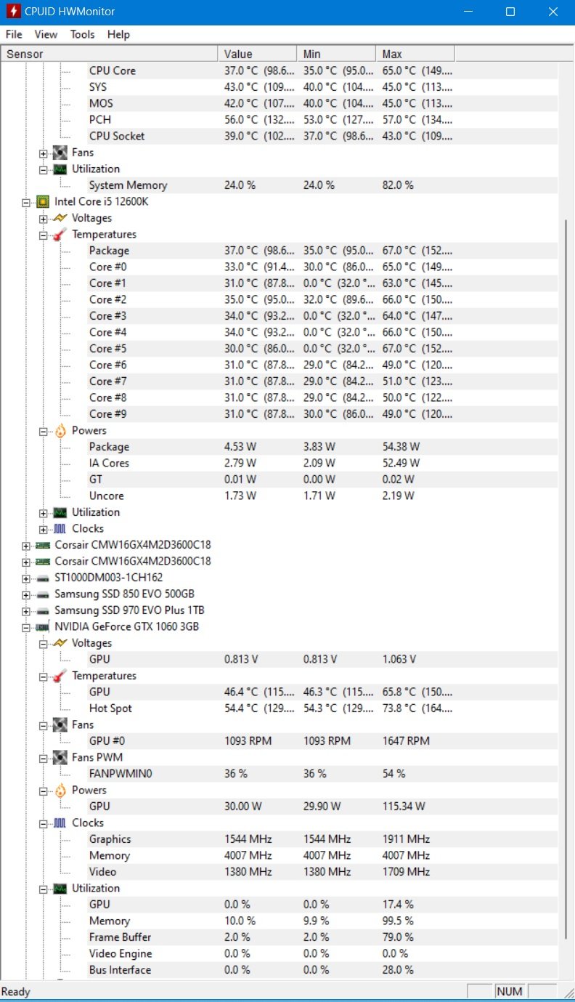Screen dimensions: 575x1002
Task: Click the CPU Voltages lightning icon
Action: pos(60,218)
